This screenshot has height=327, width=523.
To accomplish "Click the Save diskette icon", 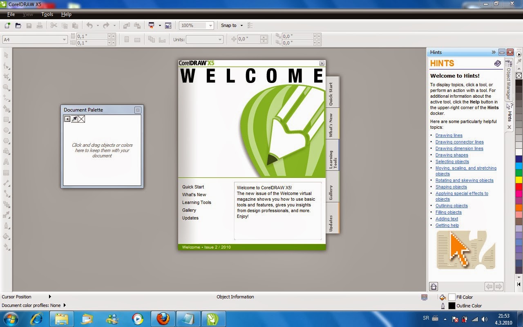I will (29, 25).
